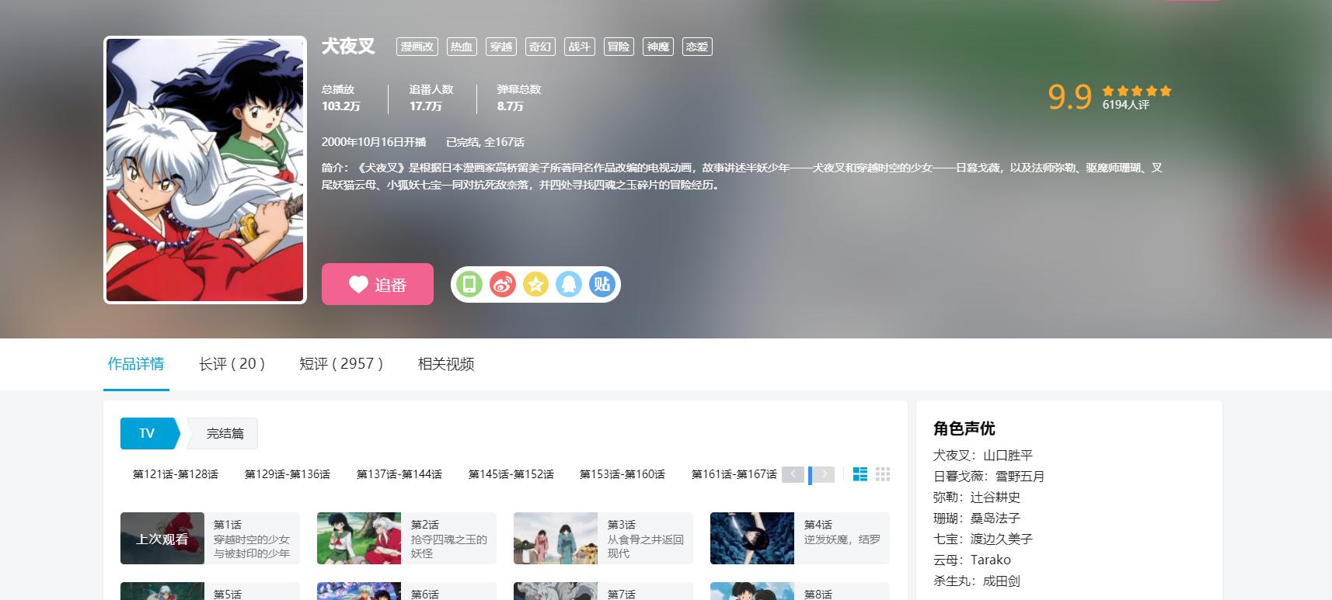Click the 漫画改 tag
Image resolution: width=1332 pixels, height=600 pixels.
(x=417, y=47)
